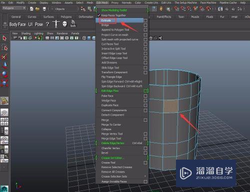Choose the Lasso select tool
This screenshot has width=250, height=192.
coord(4,48)
